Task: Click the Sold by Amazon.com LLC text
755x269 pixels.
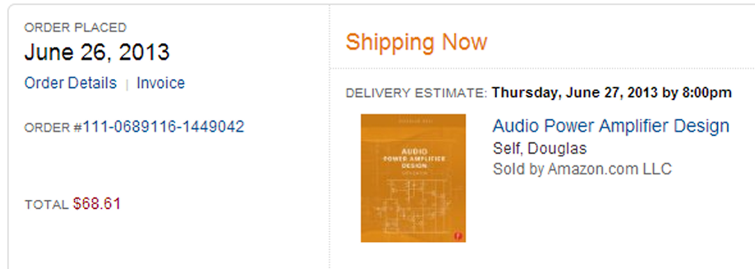Action: tap(582, 169)
